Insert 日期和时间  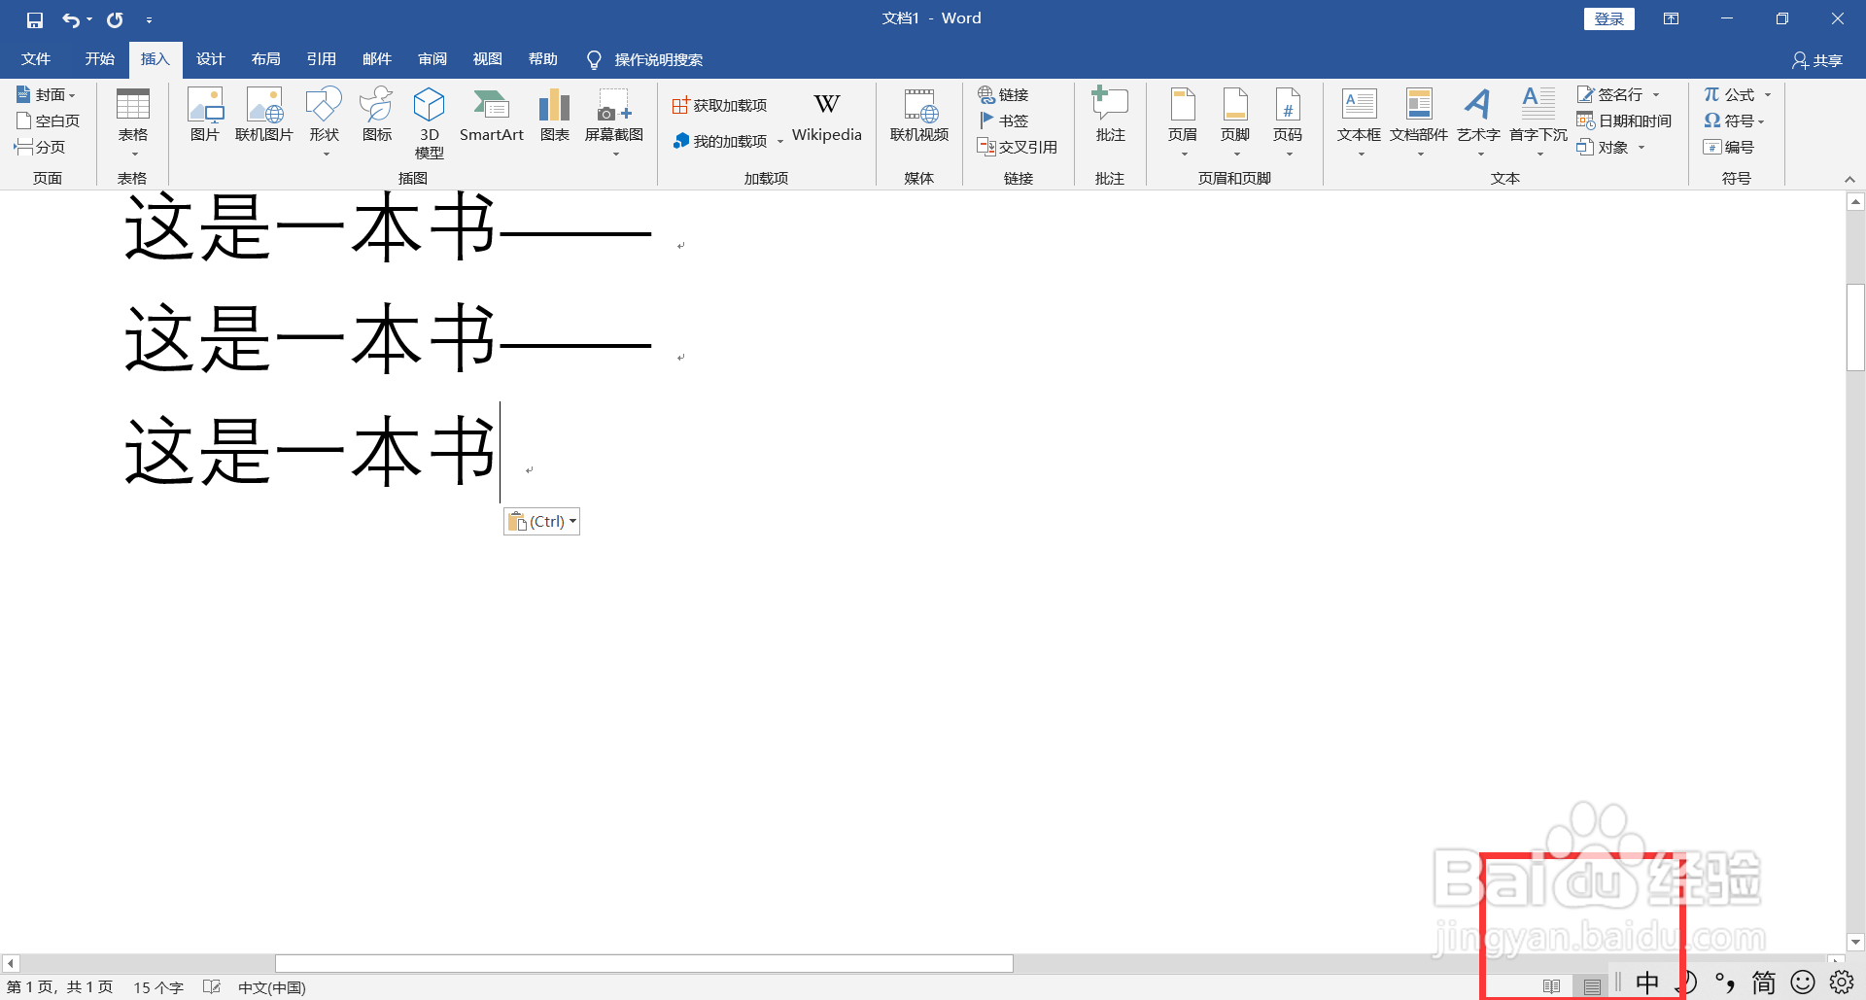[1624, 121]
